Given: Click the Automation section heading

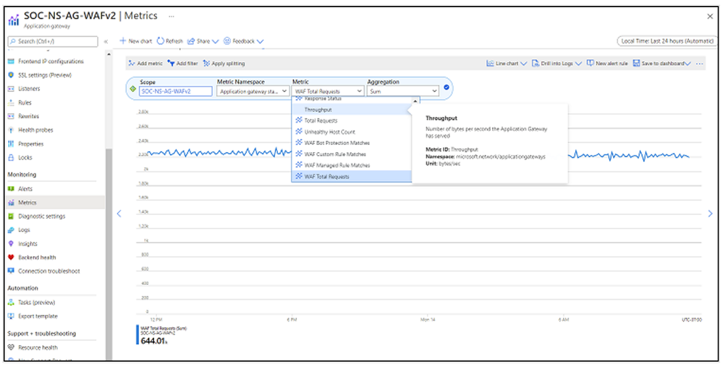Looking at the screenshot, I should [x=22, y=288].
